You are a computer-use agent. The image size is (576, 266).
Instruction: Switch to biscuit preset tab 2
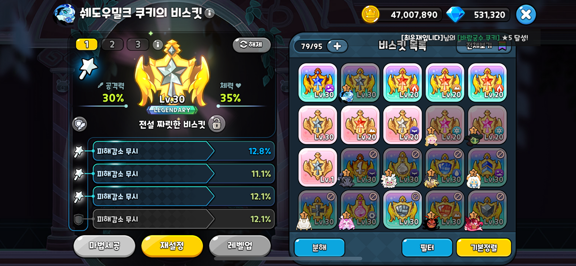pyautogui.click(x=112, y=45)
